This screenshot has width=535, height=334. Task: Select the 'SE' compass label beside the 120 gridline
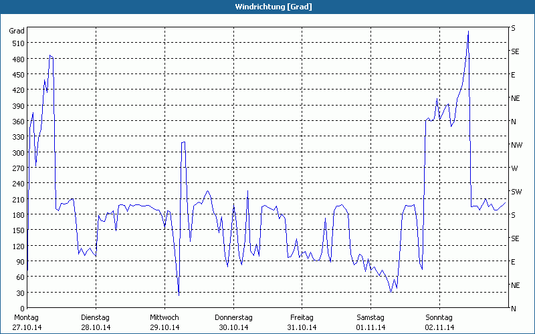[x=515, y=238]
